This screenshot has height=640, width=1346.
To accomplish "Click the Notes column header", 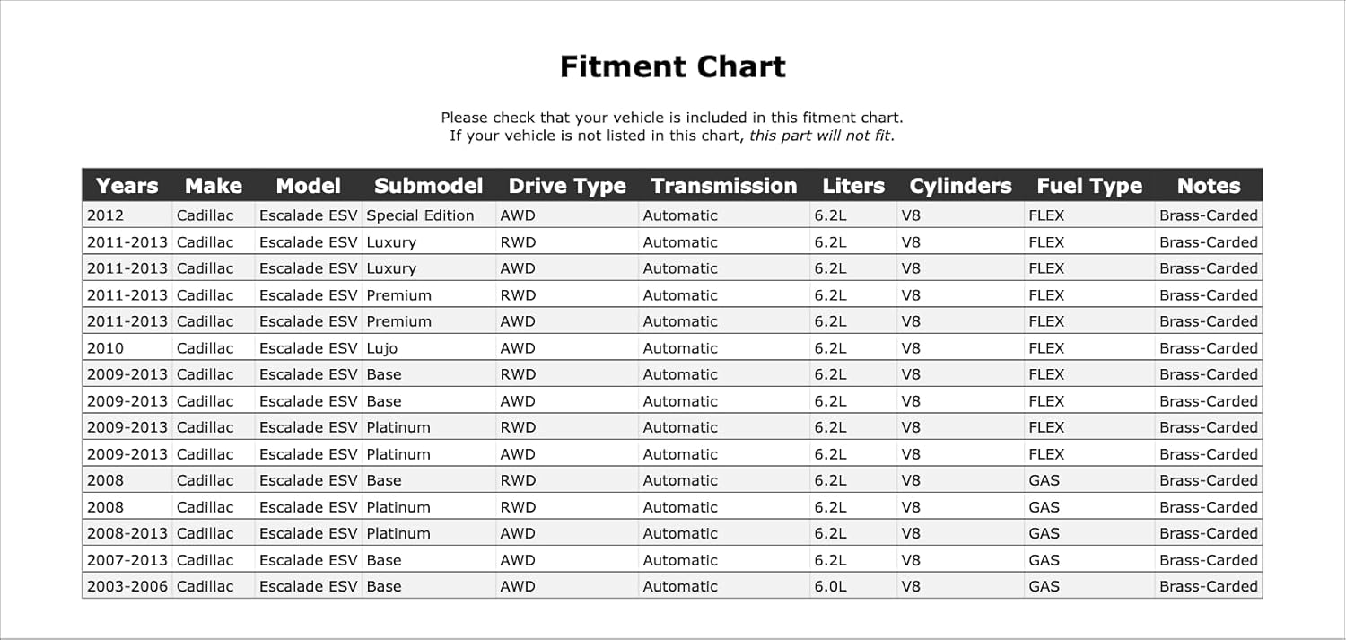I will (1209, 186).
